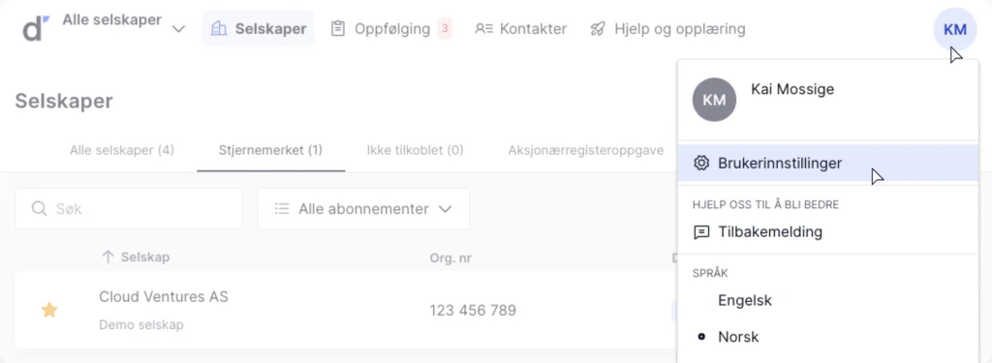Select the Norsk language option

738,337
